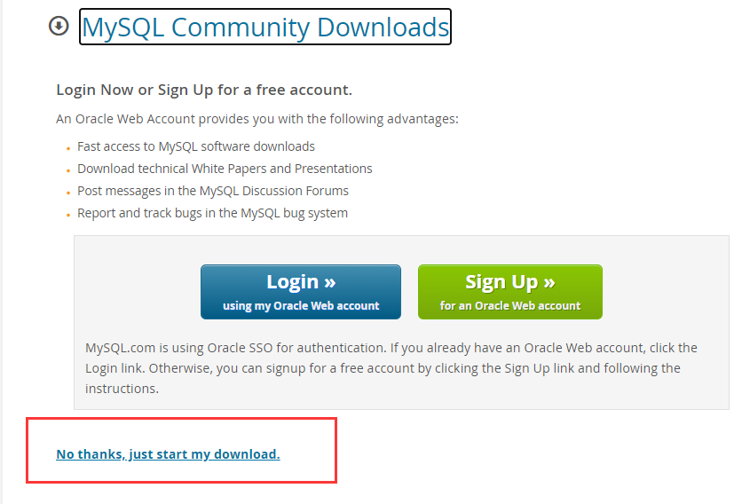Image resolution: width=742 pixels, height=504 pixels.
Task: Click the orange bullet beside "Fast access"
Action: click(x=68, y=148)
